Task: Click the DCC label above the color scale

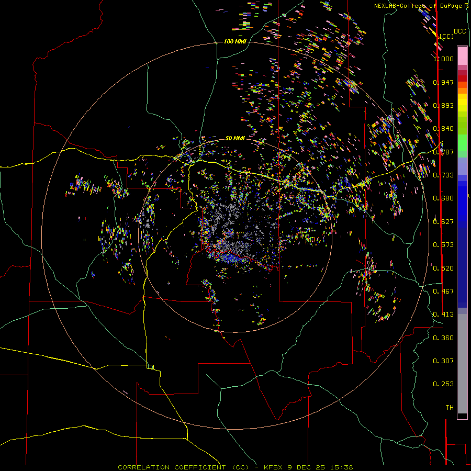Action: pos(459,31)
